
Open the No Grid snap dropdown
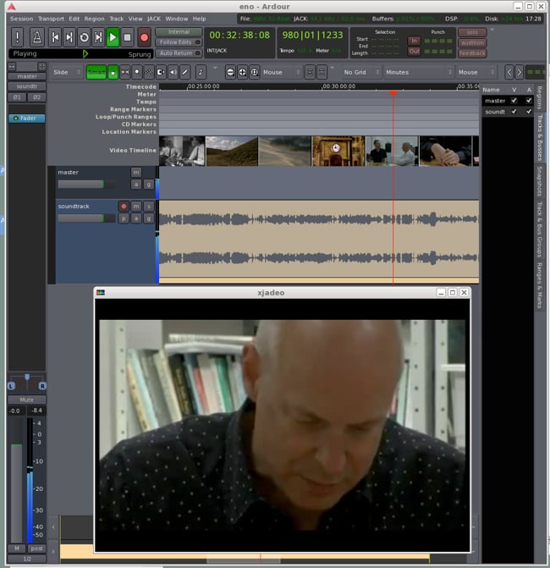pos(359,72)
